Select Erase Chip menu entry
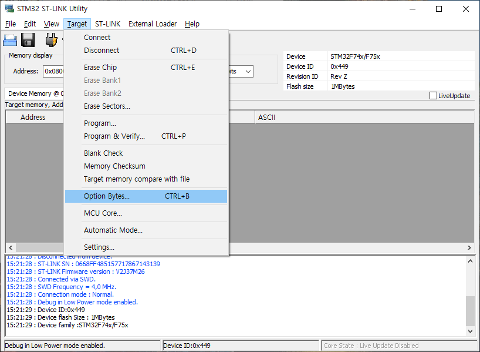The width and height of the screenshot is (480, 352). pyautogui.click(x=146, y=68)
